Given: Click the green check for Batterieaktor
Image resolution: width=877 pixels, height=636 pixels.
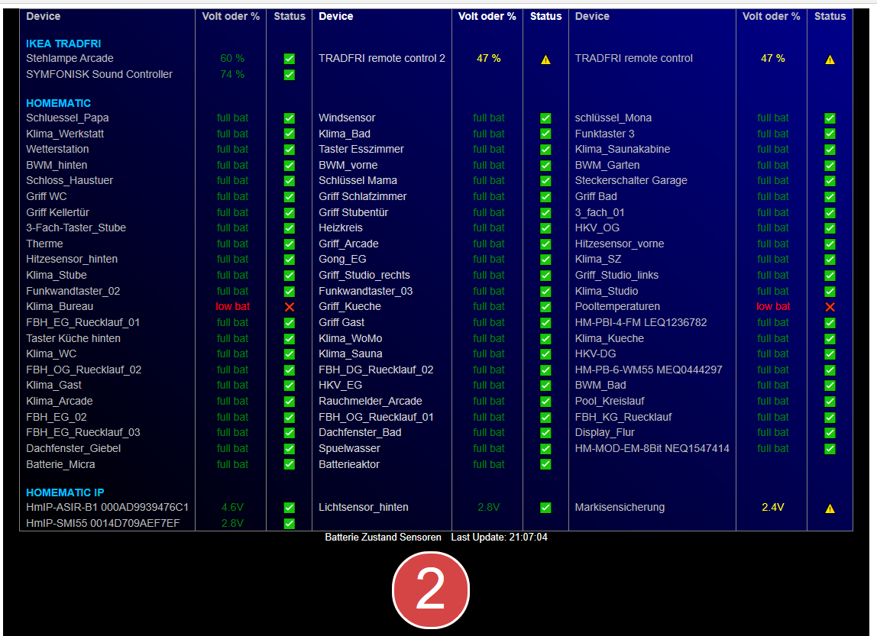Looking at the screenshot, I should pyautogui.click(x=545, y=464).
